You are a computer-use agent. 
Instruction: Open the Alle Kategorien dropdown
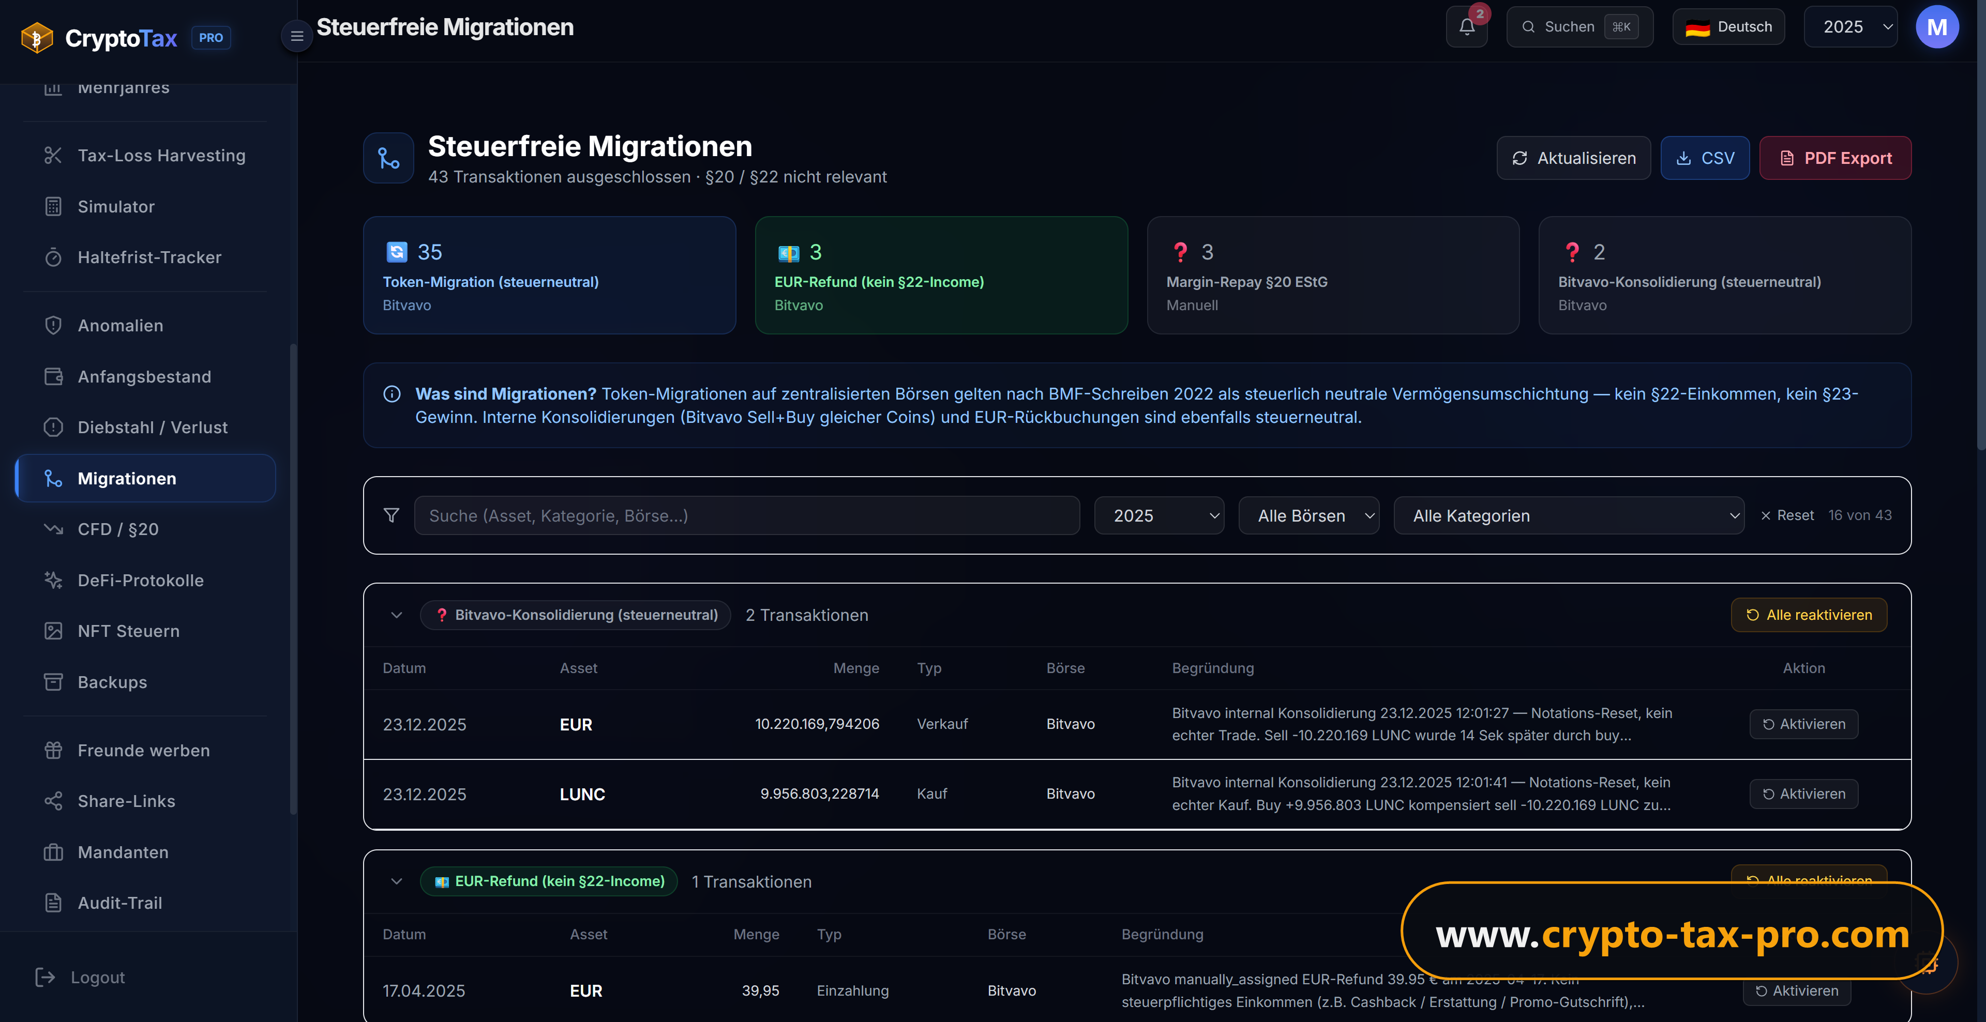pyautogui.click(x=1568, y=515)
